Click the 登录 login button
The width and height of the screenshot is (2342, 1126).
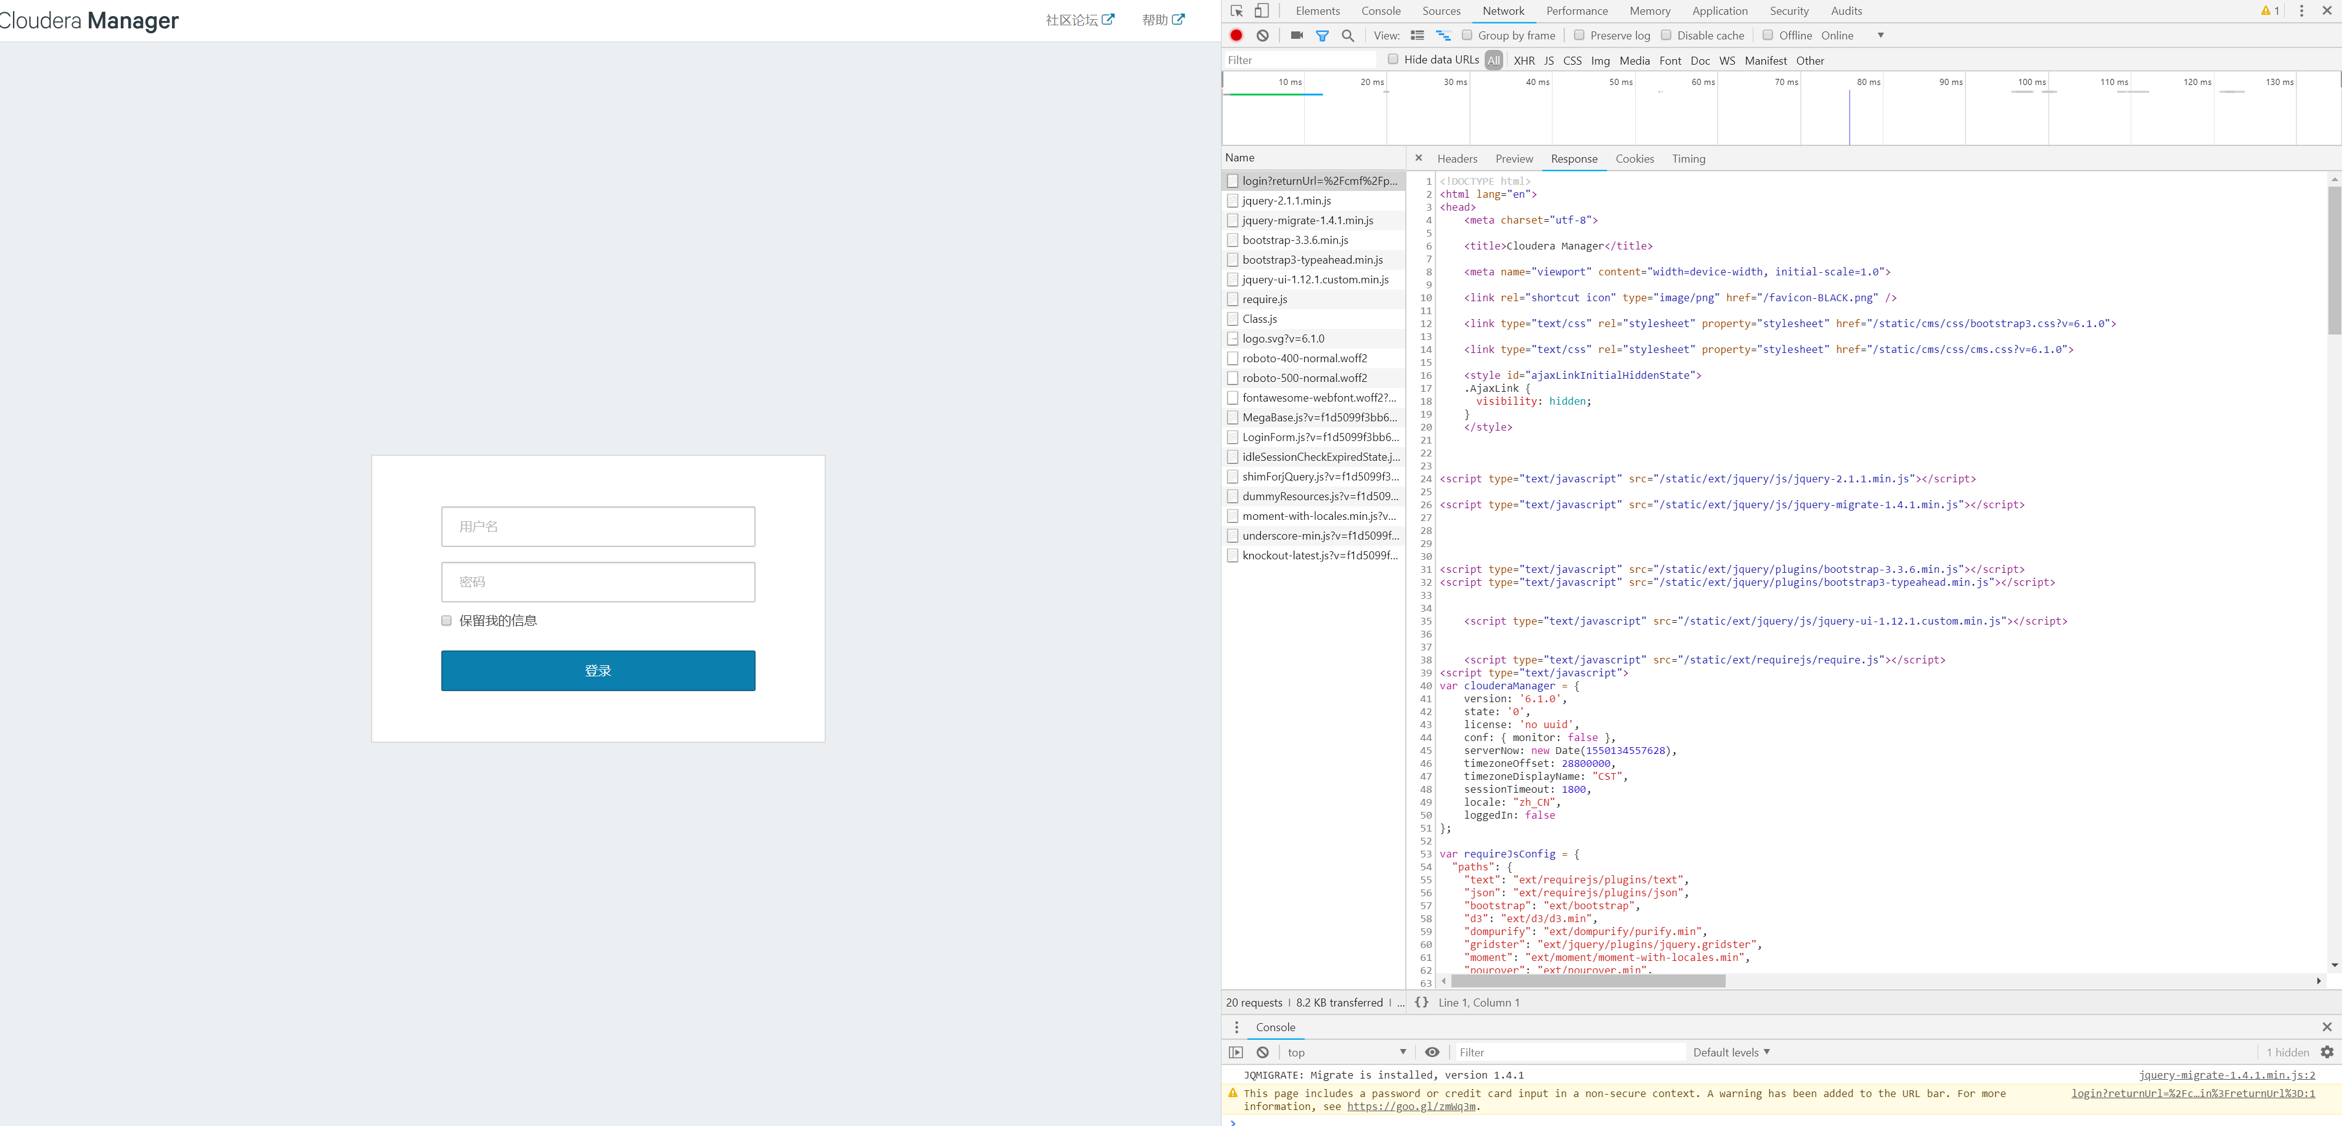[x=598, y=671]
